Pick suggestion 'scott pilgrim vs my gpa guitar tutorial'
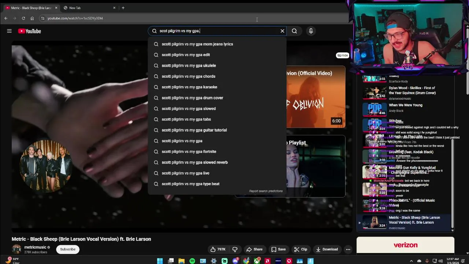Viewport: 469px width, 264px height. [217, 130]
